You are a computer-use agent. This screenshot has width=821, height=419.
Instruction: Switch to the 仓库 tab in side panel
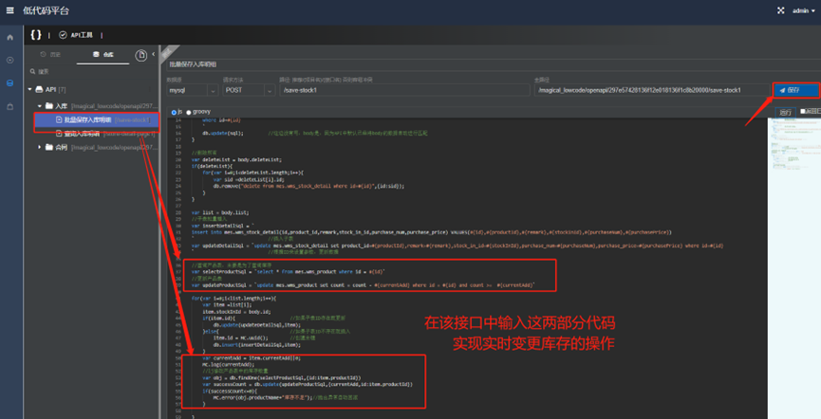click(103, 54)
